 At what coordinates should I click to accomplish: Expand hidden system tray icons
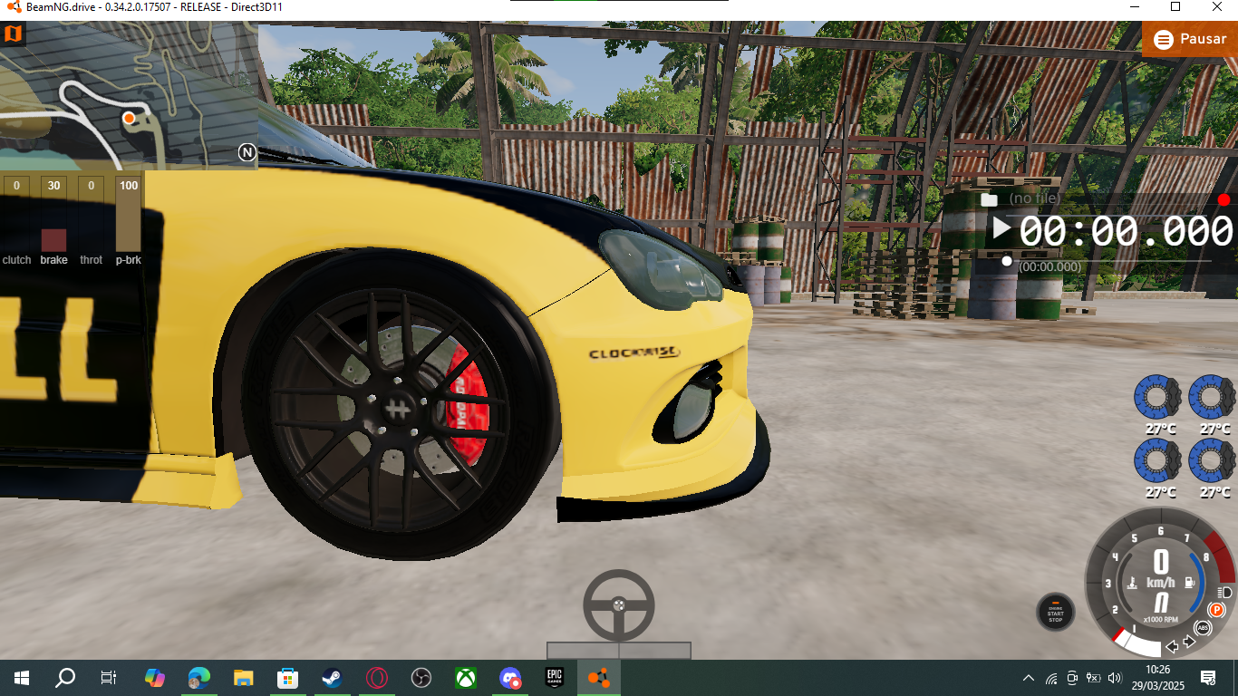(1029, 678)
